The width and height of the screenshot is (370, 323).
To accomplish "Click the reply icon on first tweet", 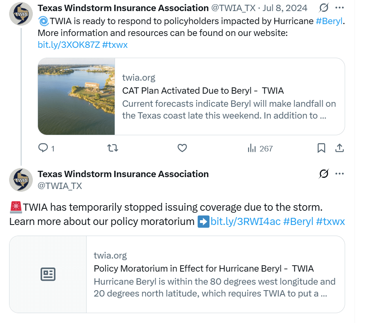I will [x=43, y=148].
